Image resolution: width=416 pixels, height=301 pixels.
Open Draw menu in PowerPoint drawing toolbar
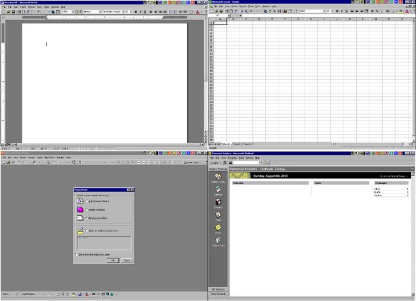point(6,294)
